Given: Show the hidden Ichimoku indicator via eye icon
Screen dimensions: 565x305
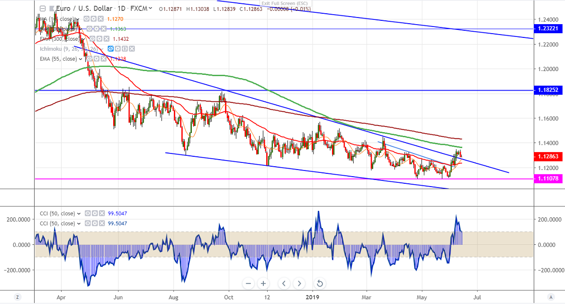Looking at the screenshot, I should point(111,49).
